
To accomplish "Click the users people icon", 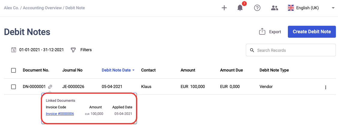I will (x=274, y=8).
